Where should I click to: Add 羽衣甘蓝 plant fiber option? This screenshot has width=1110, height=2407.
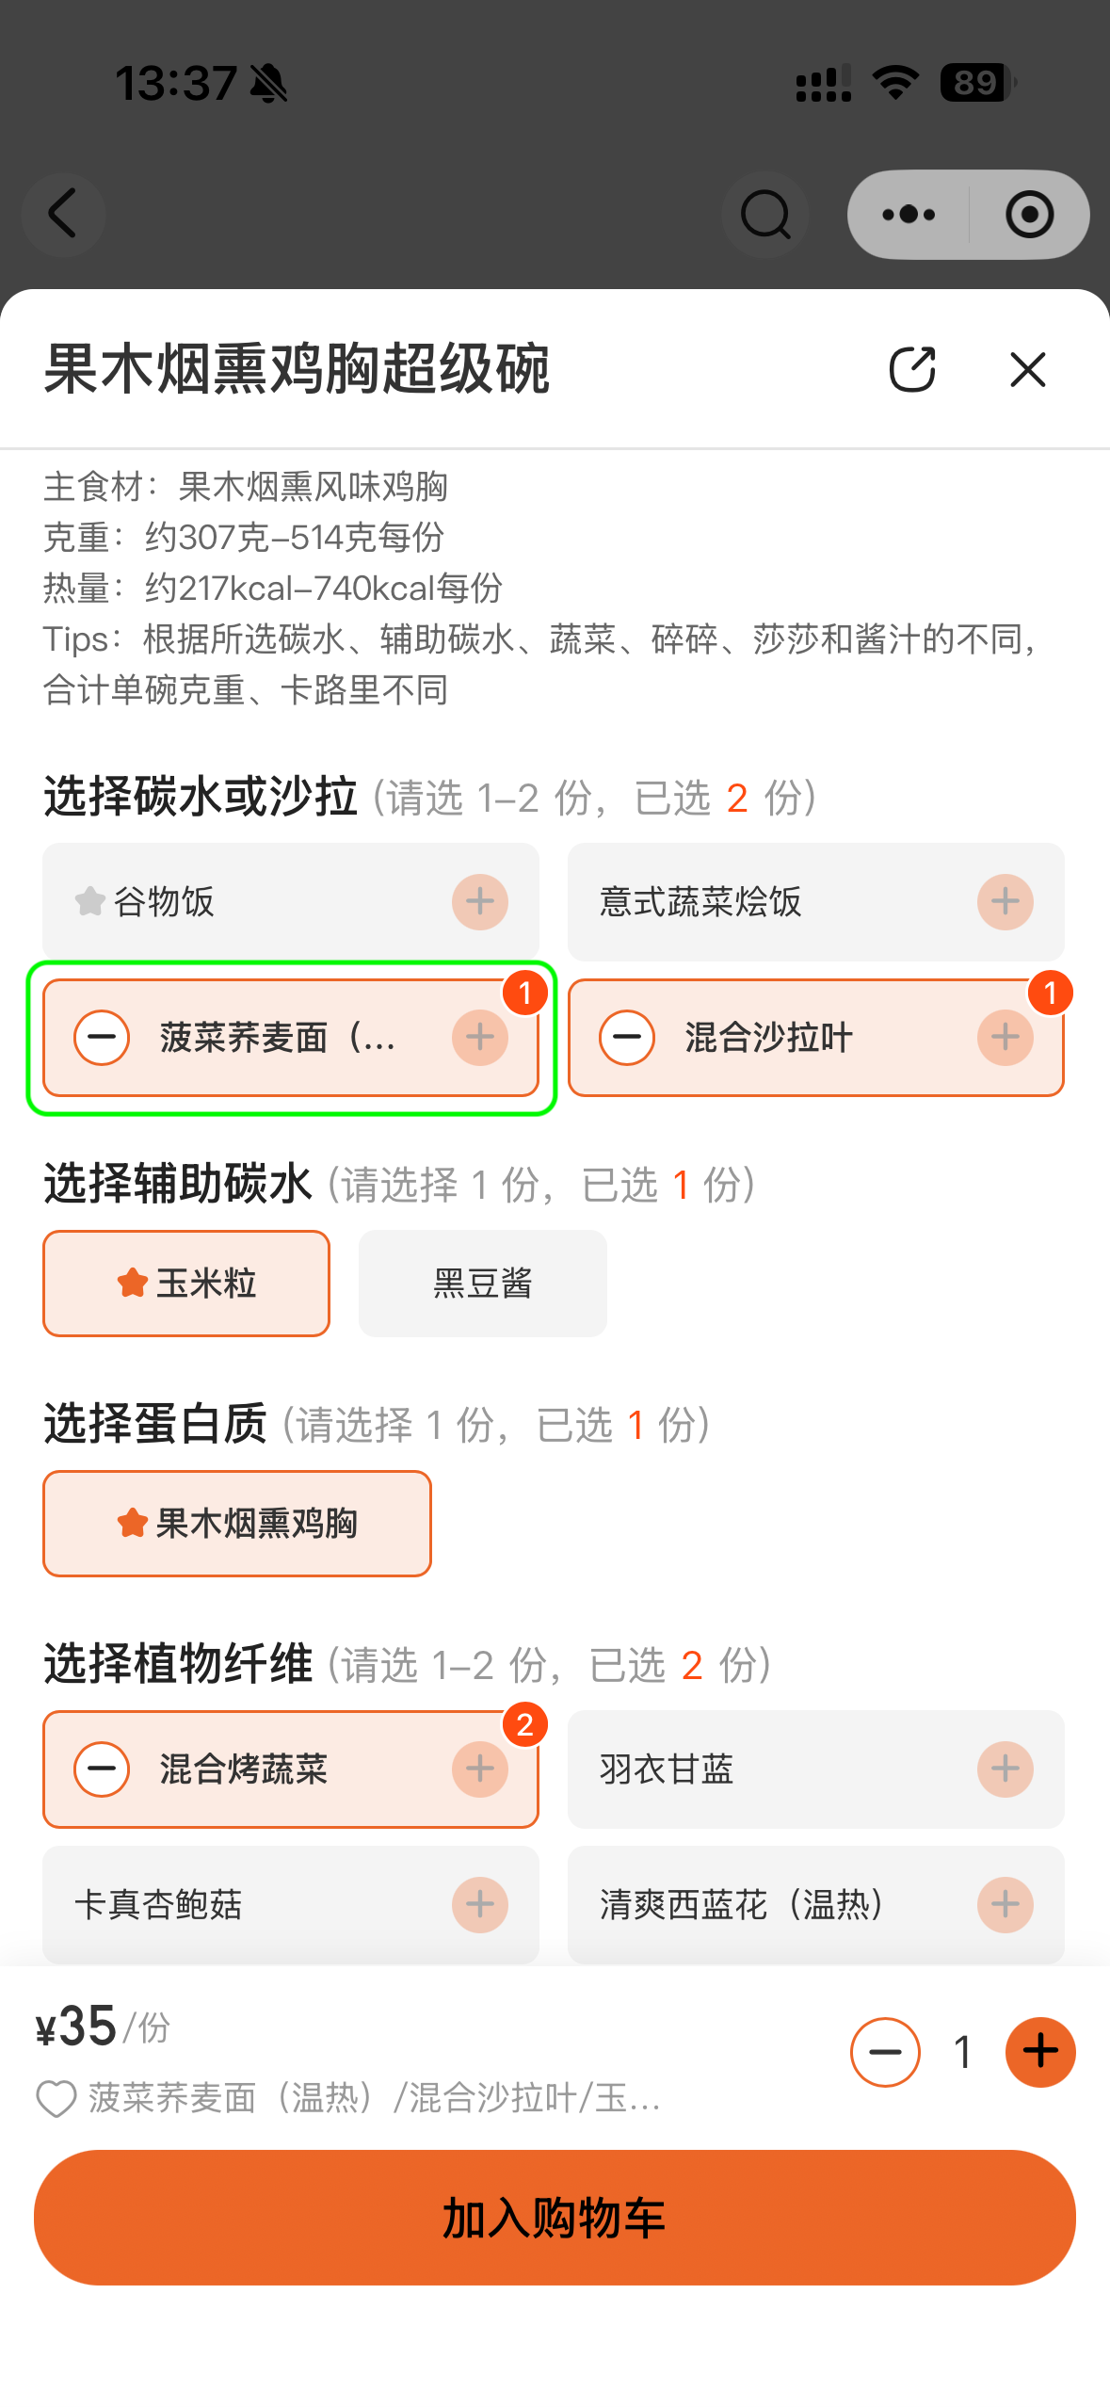click(1005, 1769)
